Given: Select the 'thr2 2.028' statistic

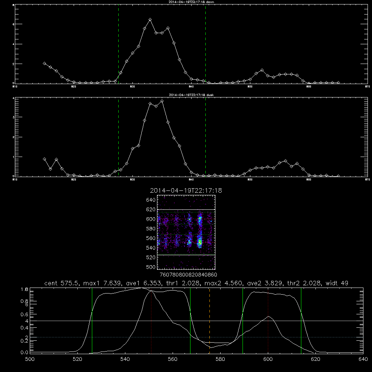Looking at the screenshot, I should tap(303, 283).
